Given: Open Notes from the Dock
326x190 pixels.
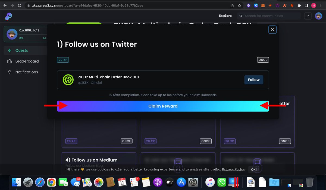Looking at the screenshot, I should (x=146, y=182).
